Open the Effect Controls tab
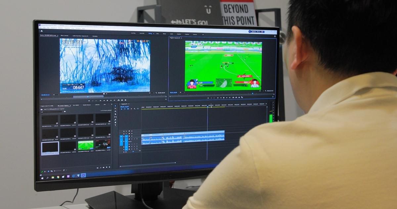The image size is (397, 209). coord(64,35)
